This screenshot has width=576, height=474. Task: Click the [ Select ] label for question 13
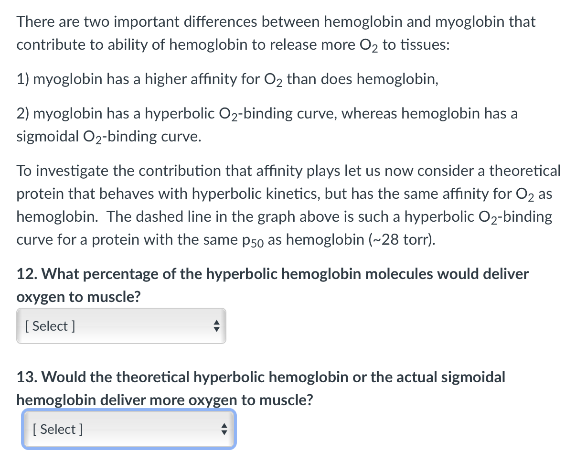coord(57,429)
